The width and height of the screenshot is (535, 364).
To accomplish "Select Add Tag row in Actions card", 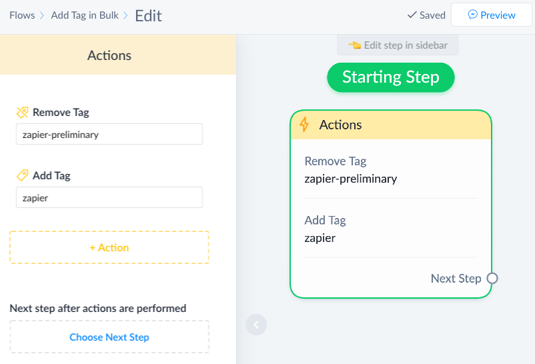I will coord(391,229).
